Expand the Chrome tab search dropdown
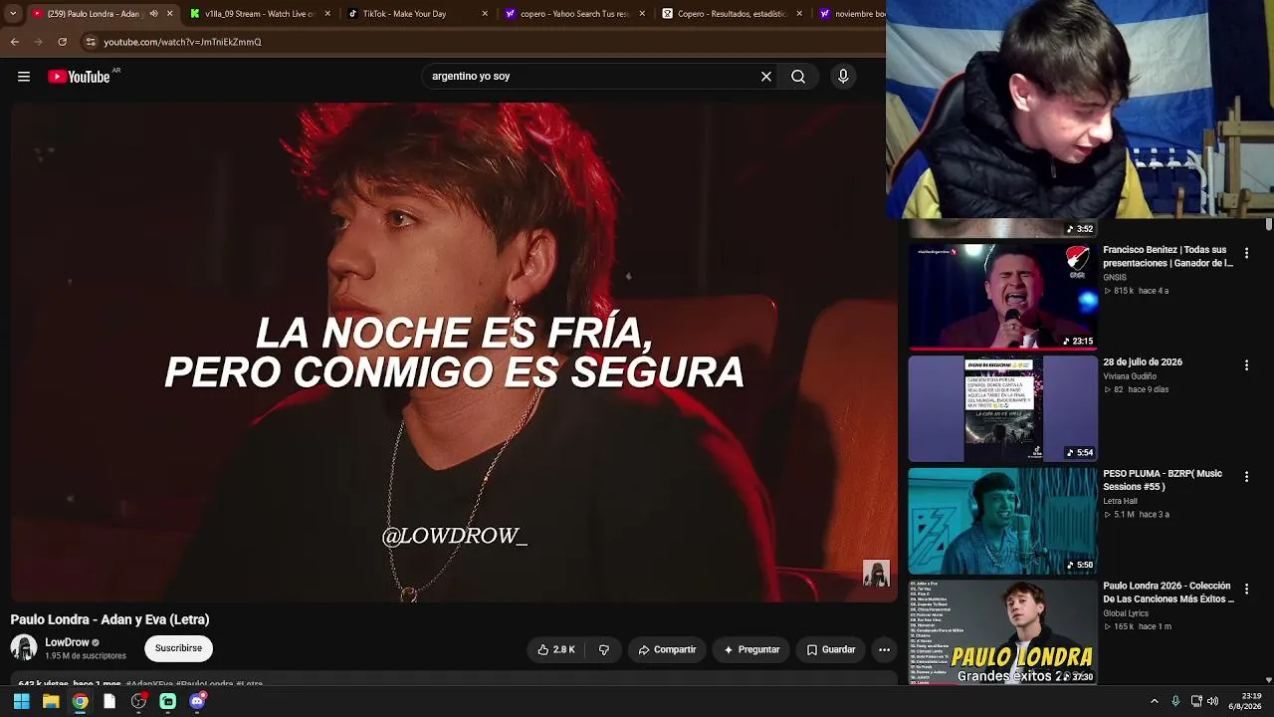The height and width of the screenshot is (717, 1274). tap(13, 14)
